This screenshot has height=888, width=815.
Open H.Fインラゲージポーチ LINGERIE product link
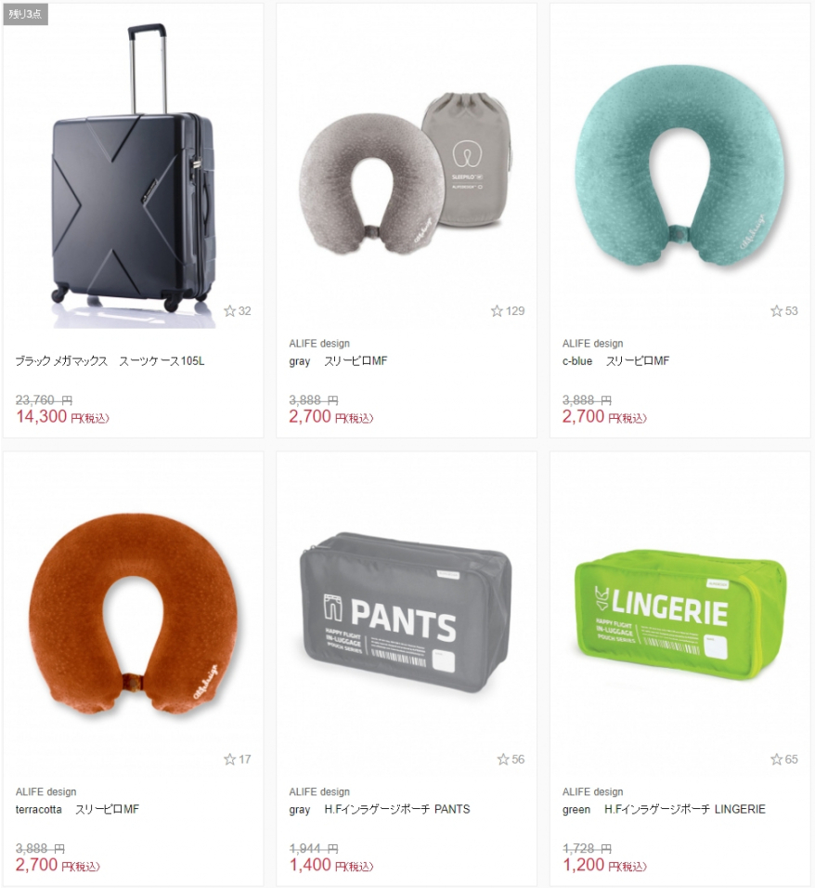coord(664,809)
